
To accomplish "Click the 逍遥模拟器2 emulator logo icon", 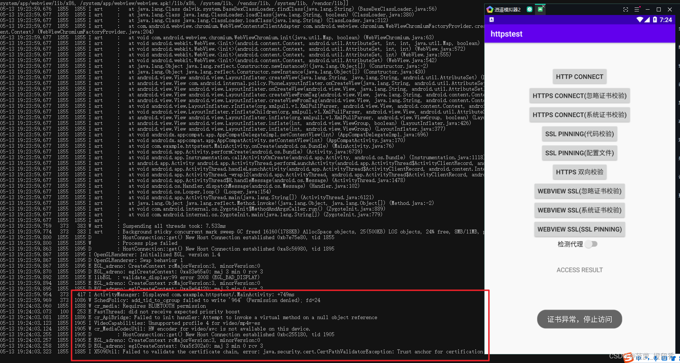I will point(490,9).
